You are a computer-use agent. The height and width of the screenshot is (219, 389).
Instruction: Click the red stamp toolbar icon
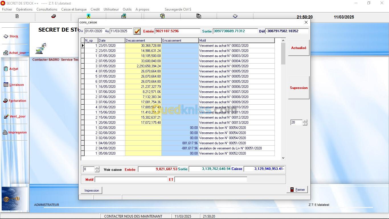pos(53,16)
